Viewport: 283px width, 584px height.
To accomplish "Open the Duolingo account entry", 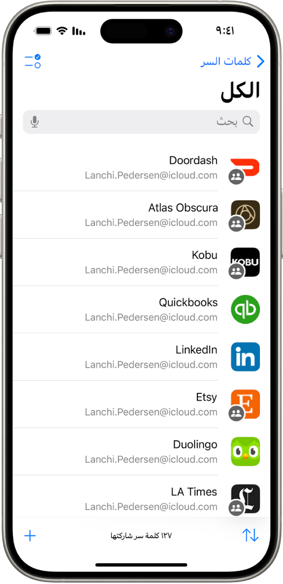I will click(x=141, y=451).
